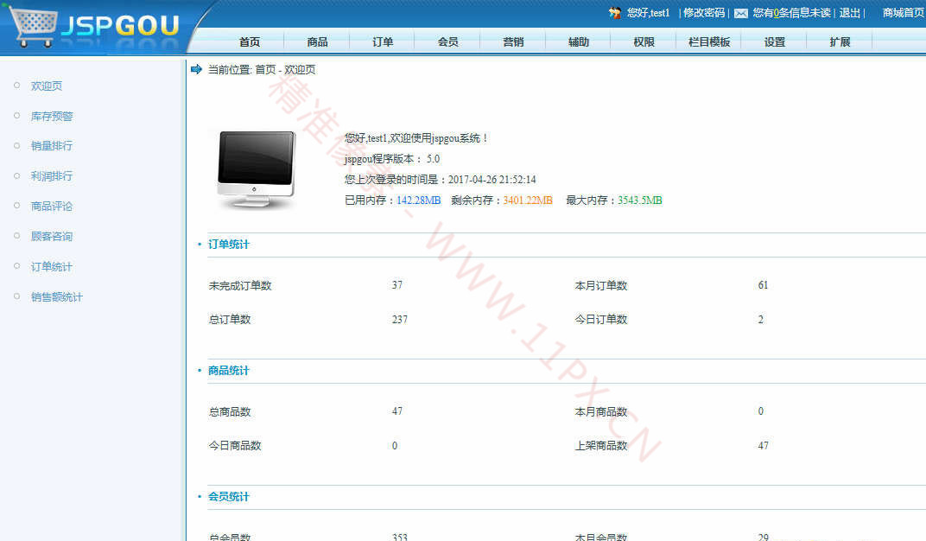Screen dimensions: 926x541
Task: Click the 商品统计 section heading
Action: pyautogui.click(x=229, y=371)
